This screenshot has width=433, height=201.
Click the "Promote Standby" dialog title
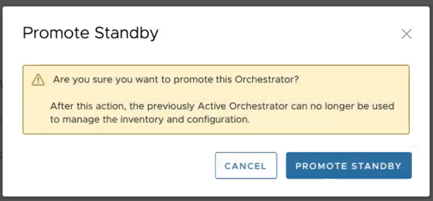90,33
